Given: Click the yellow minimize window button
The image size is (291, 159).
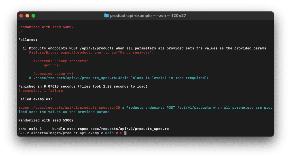Looking at the screenshot, I should (27, 16).
